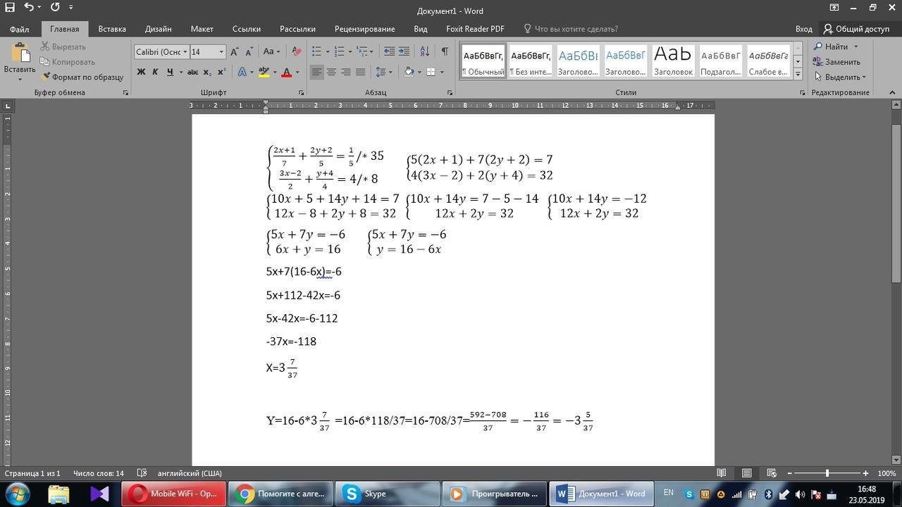Screen dimensions: 902x507
Task: Expand the bullet list dropdown arrow
Action: click(326, 51)
